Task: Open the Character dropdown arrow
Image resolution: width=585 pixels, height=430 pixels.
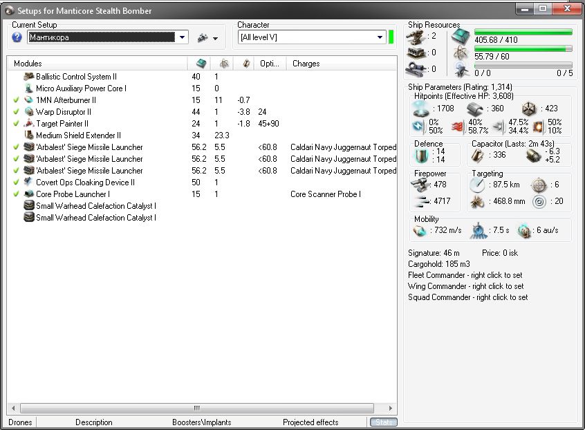Action: 380,37
